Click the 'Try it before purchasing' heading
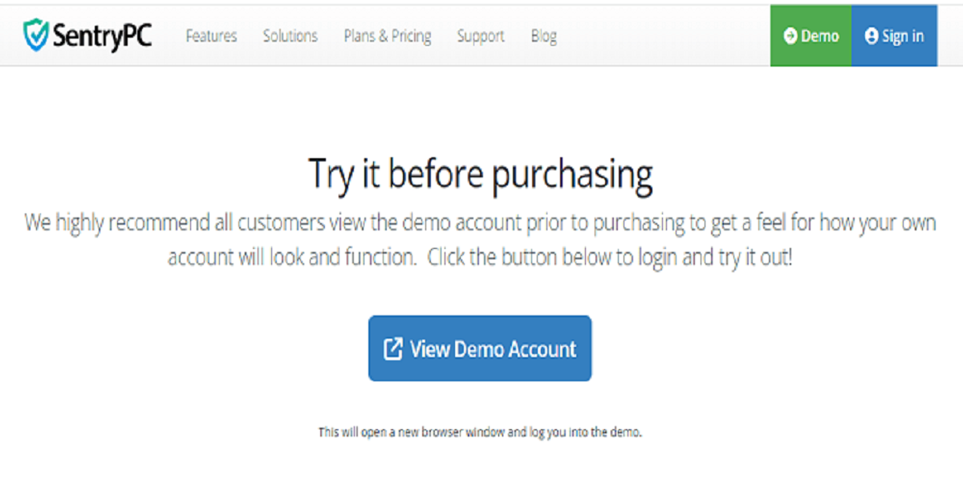This screenshot has width=963, height=504. point(480,174)
